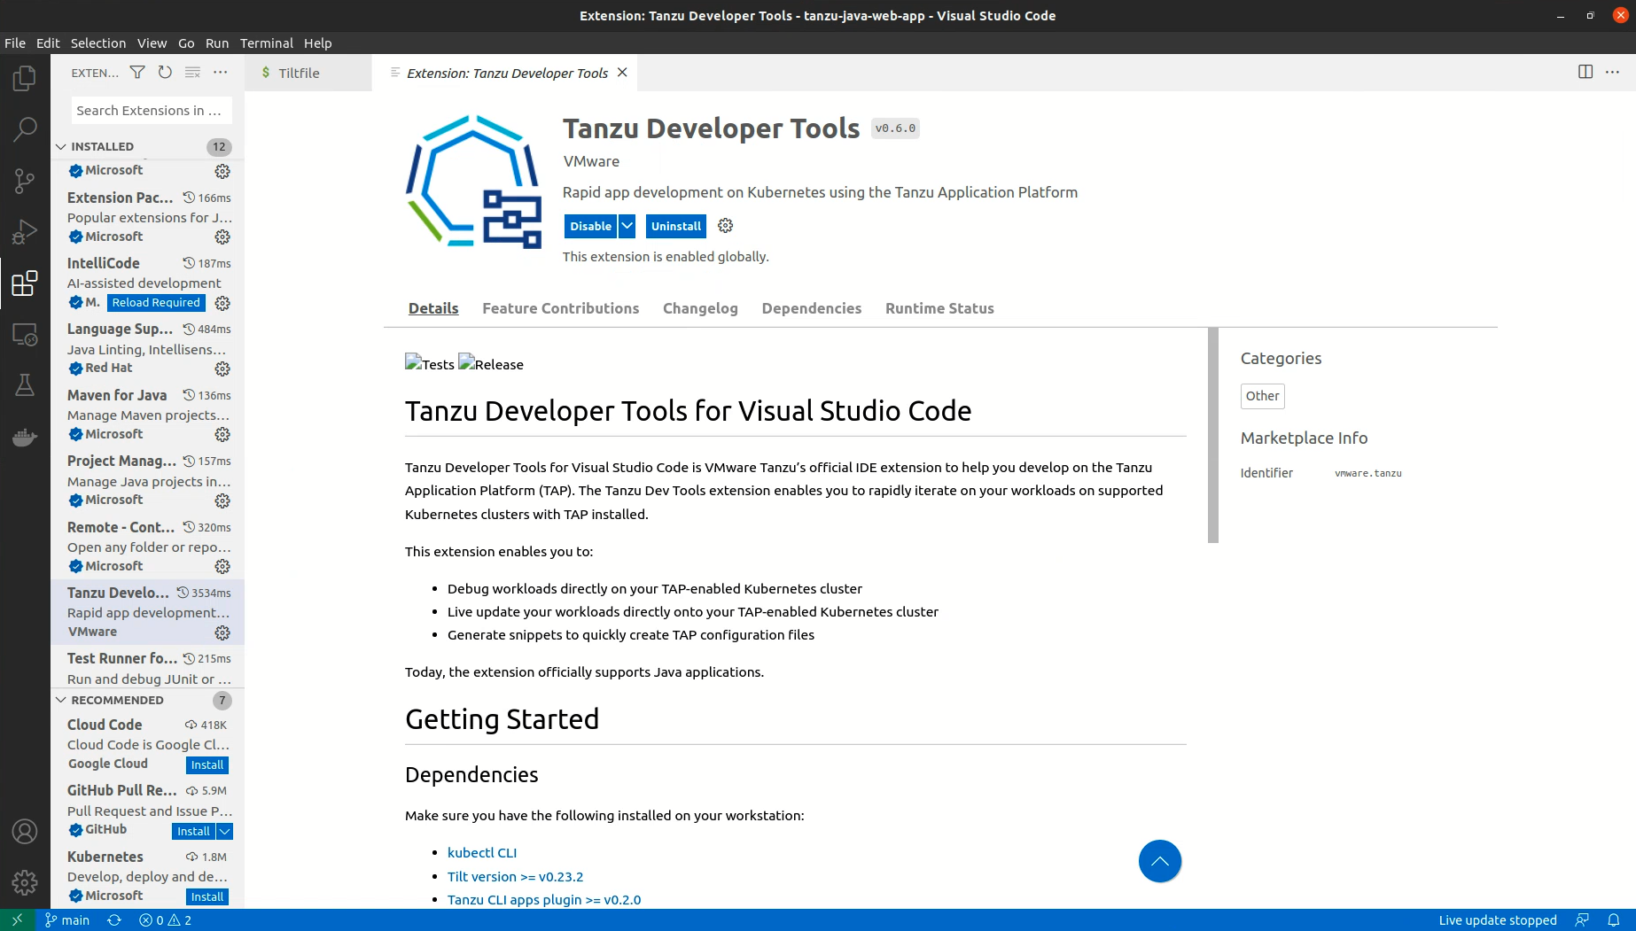
Task: Switch to the Tiltfile editor tab
Action: [299, 73]
